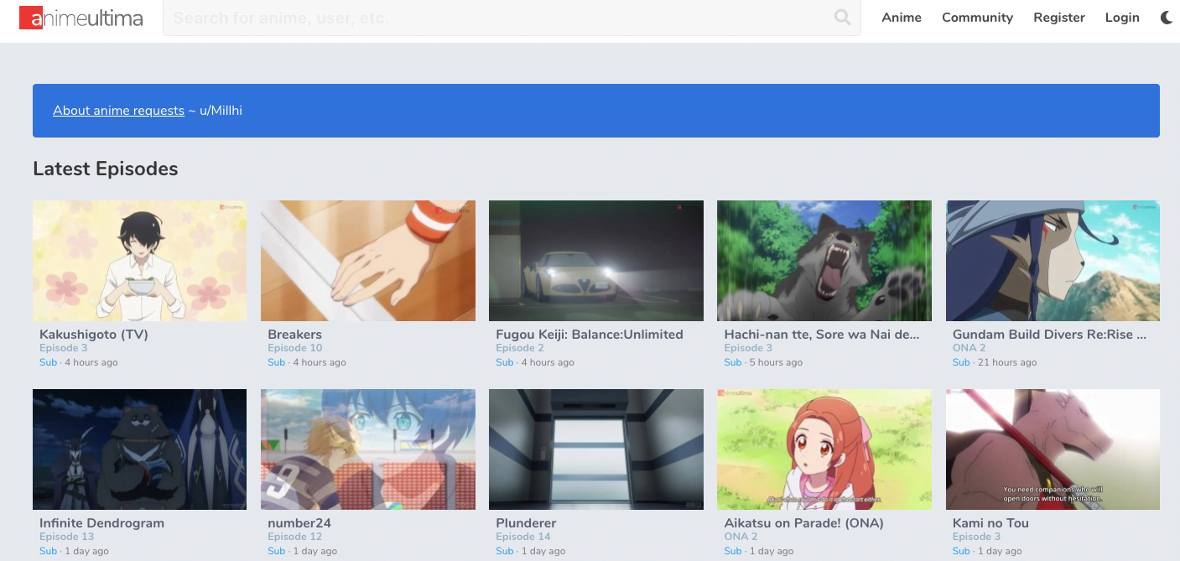Image resolution: width=1180 pixels, height=561 pixels.
Task: Open Aikatsu on Parade! thumbnail
Action: (824, 449)
